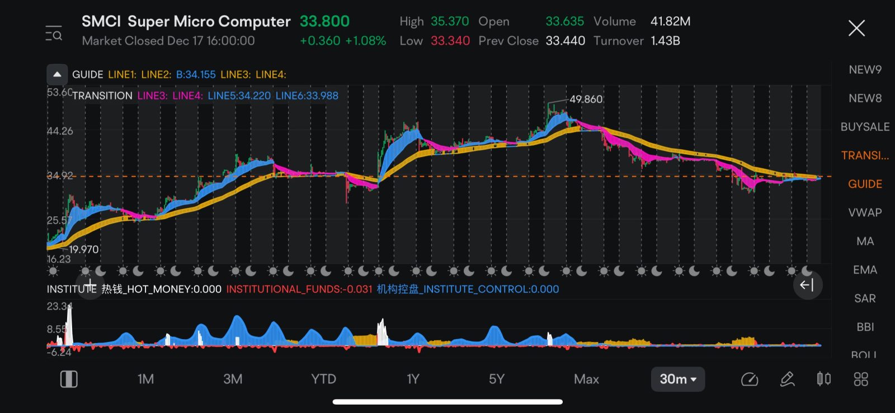Enable the EMA indicator

pos(865,270)
